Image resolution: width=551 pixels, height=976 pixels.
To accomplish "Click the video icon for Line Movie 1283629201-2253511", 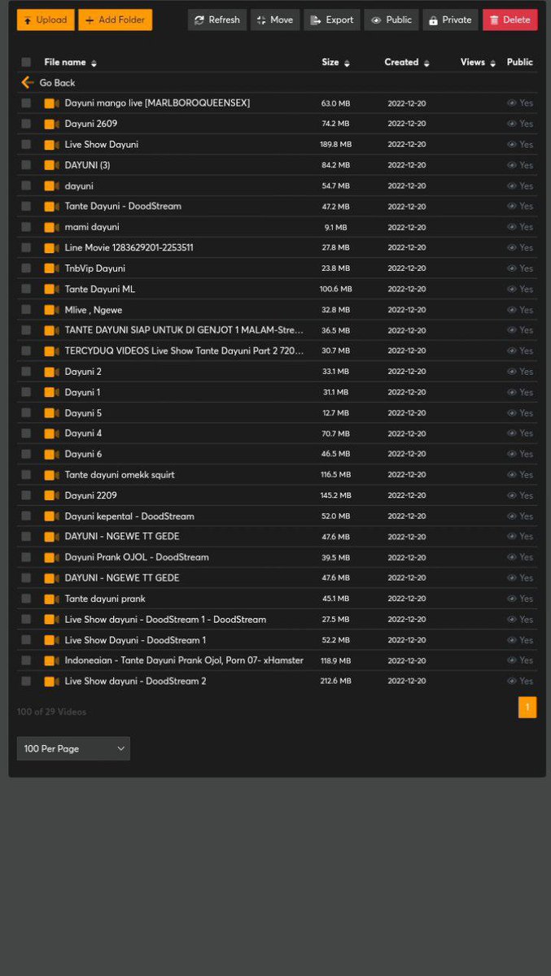I will coord(52,247).
